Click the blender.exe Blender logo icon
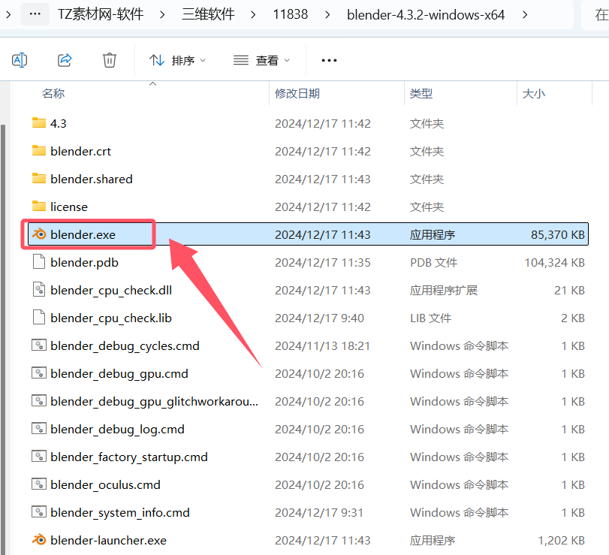Viewport: 609px width, 555px height. 39,234
